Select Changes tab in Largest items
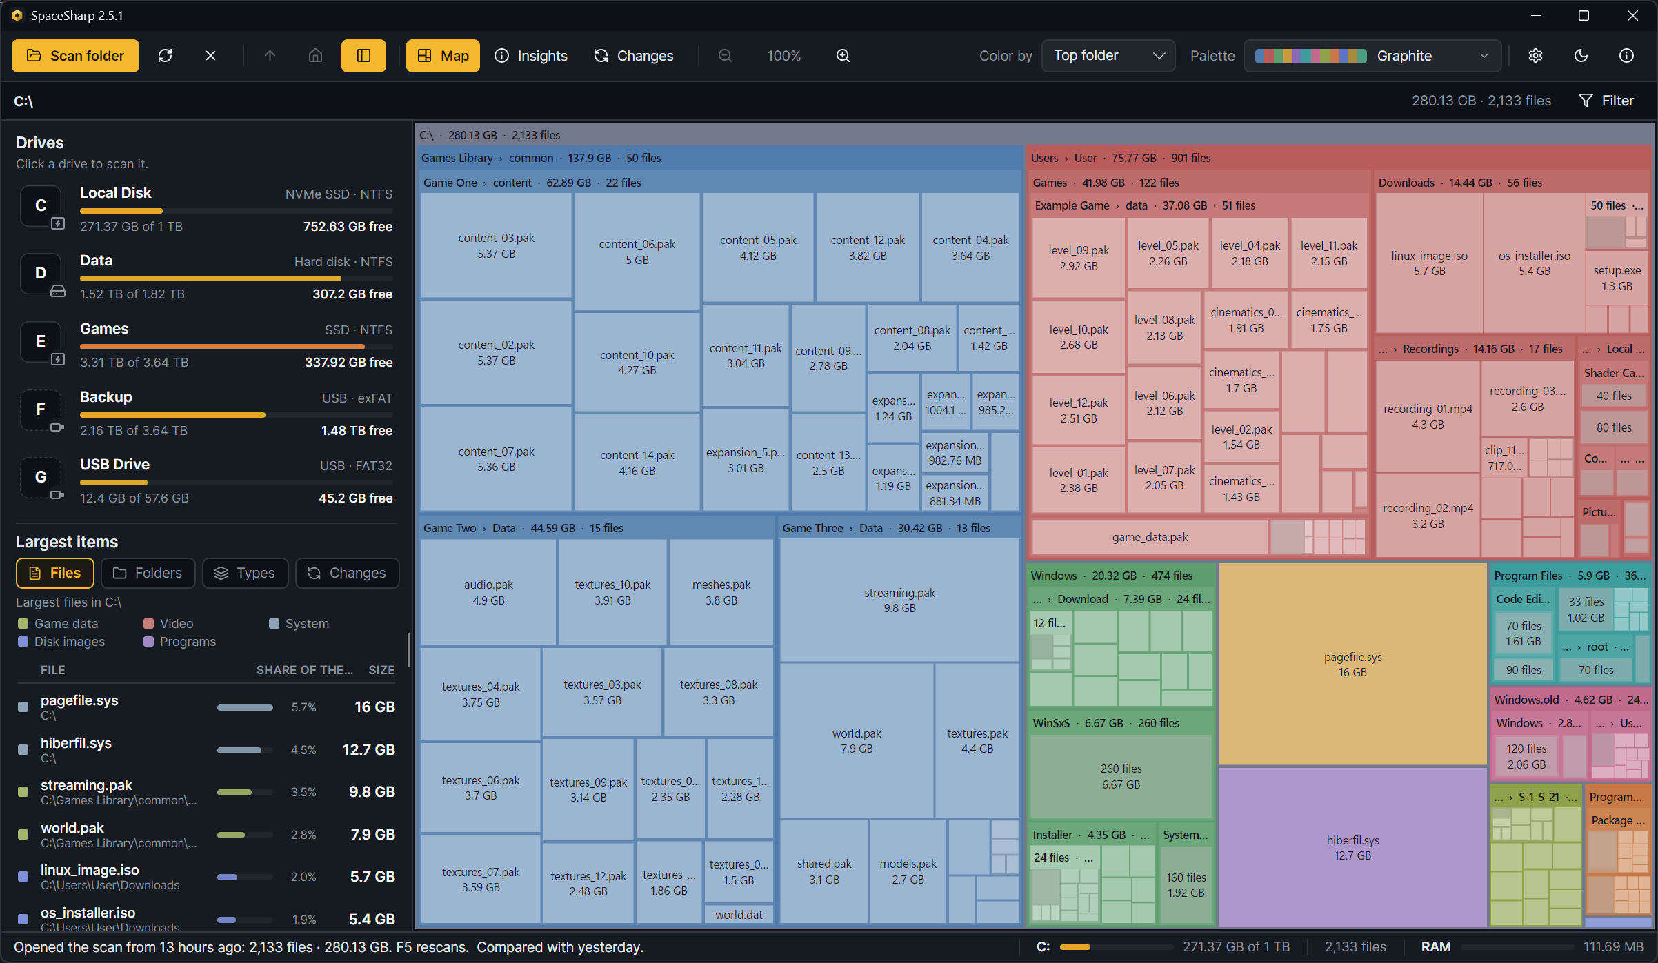The height and width of the screenshot is (963, 1658). (347, 573)
